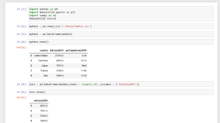The image size is (220, 123).
Task: Click 6192.0 in the Cons output table
Action: (44, 116)
